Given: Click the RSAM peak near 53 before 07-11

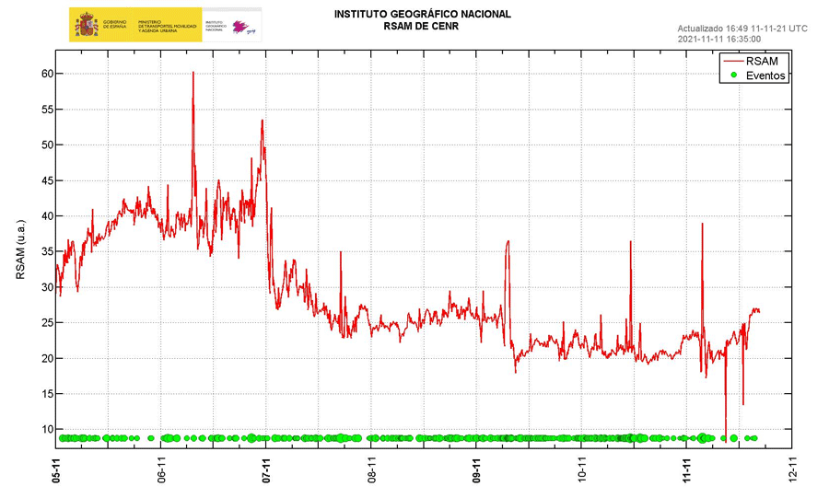Looking at the screenshot, I should pyautogui.click(x=262, y=122).
